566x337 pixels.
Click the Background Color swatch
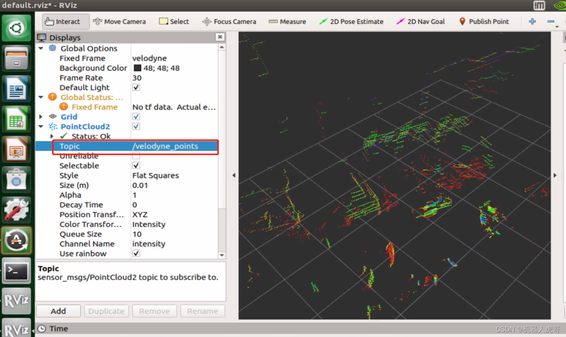138,68
